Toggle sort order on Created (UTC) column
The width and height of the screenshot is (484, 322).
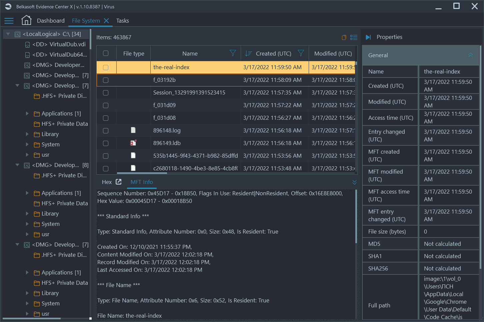pos(248,54)
